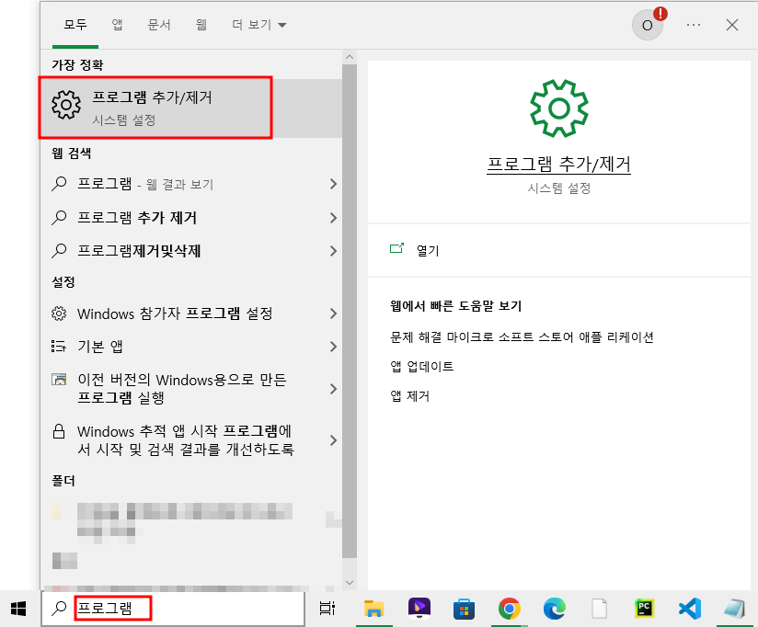The width and height of the screenshot is (758, 627).
Task: Switch to the 문서 tab
Action: point(158,25)
